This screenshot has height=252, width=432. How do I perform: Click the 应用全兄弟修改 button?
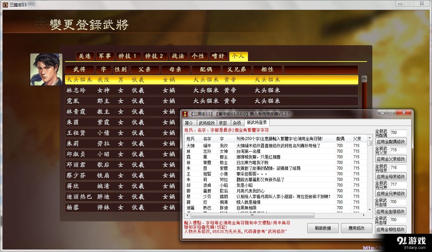point(391,193)
